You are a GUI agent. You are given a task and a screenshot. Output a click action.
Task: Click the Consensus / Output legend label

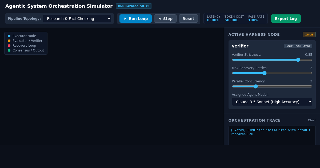click(28, 50)
